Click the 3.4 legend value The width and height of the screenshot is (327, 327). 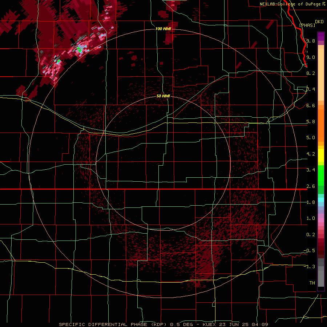tap(311, 170)
